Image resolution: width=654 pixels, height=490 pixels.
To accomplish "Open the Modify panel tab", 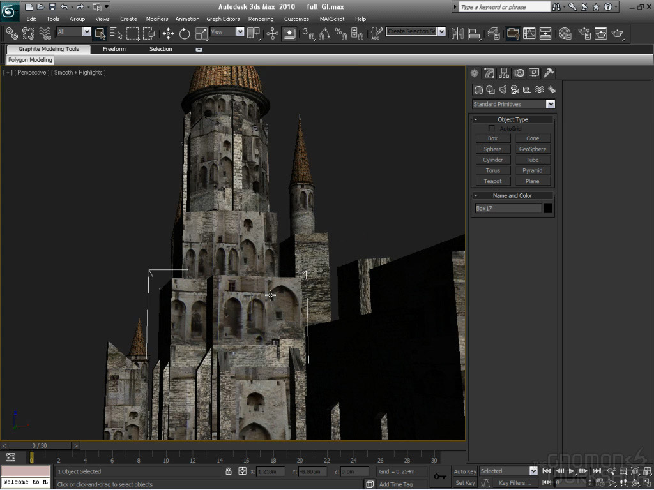I will 489,73.
